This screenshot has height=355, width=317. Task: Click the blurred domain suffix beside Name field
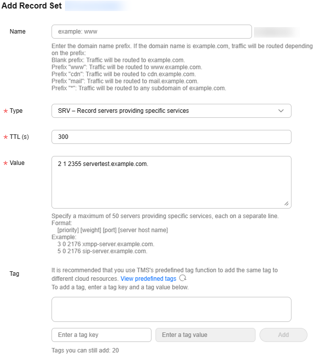pos(276,32)
